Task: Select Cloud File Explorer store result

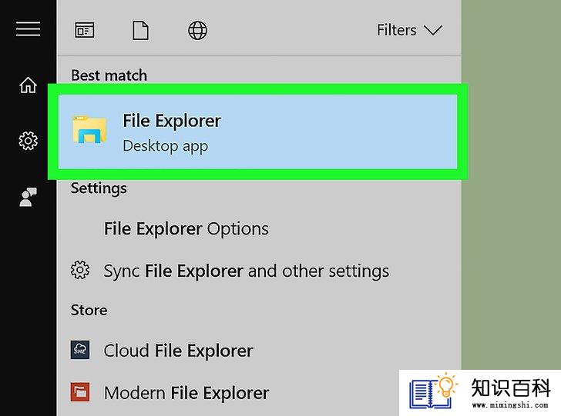Action: [x=178, y=351]
